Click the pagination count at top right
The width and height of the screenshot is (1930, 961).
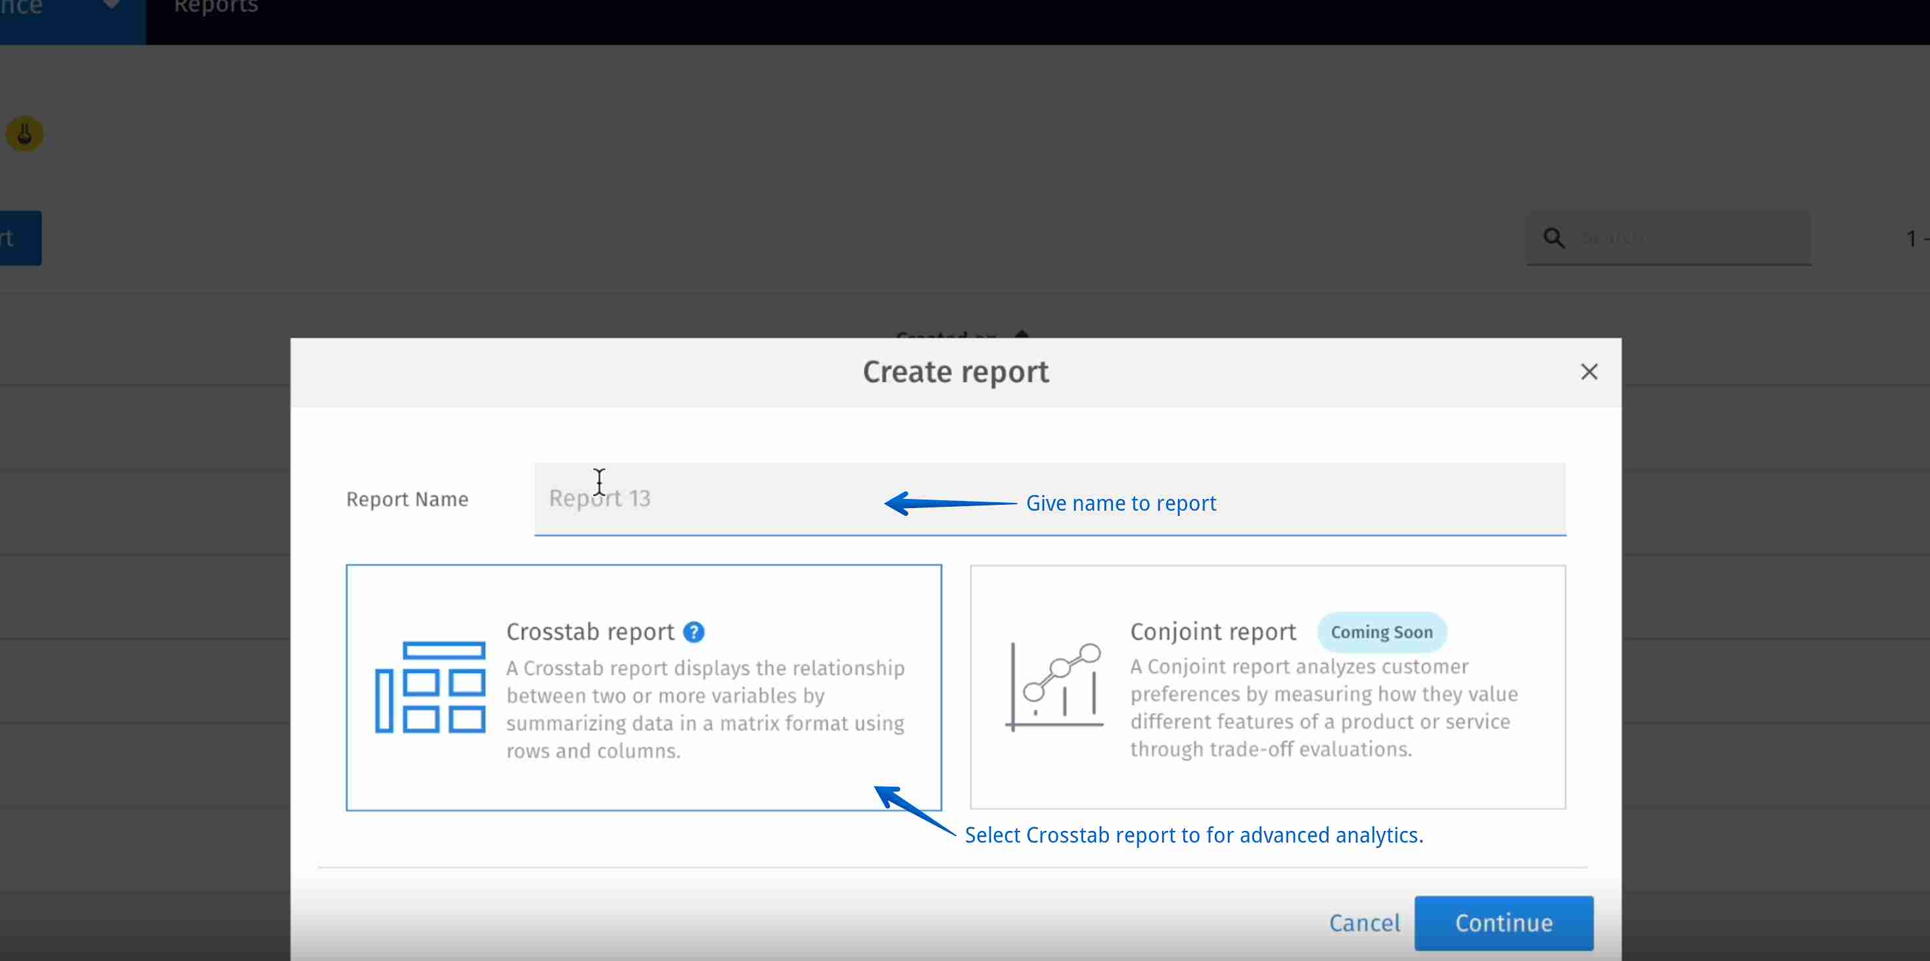coord(1915,237)
